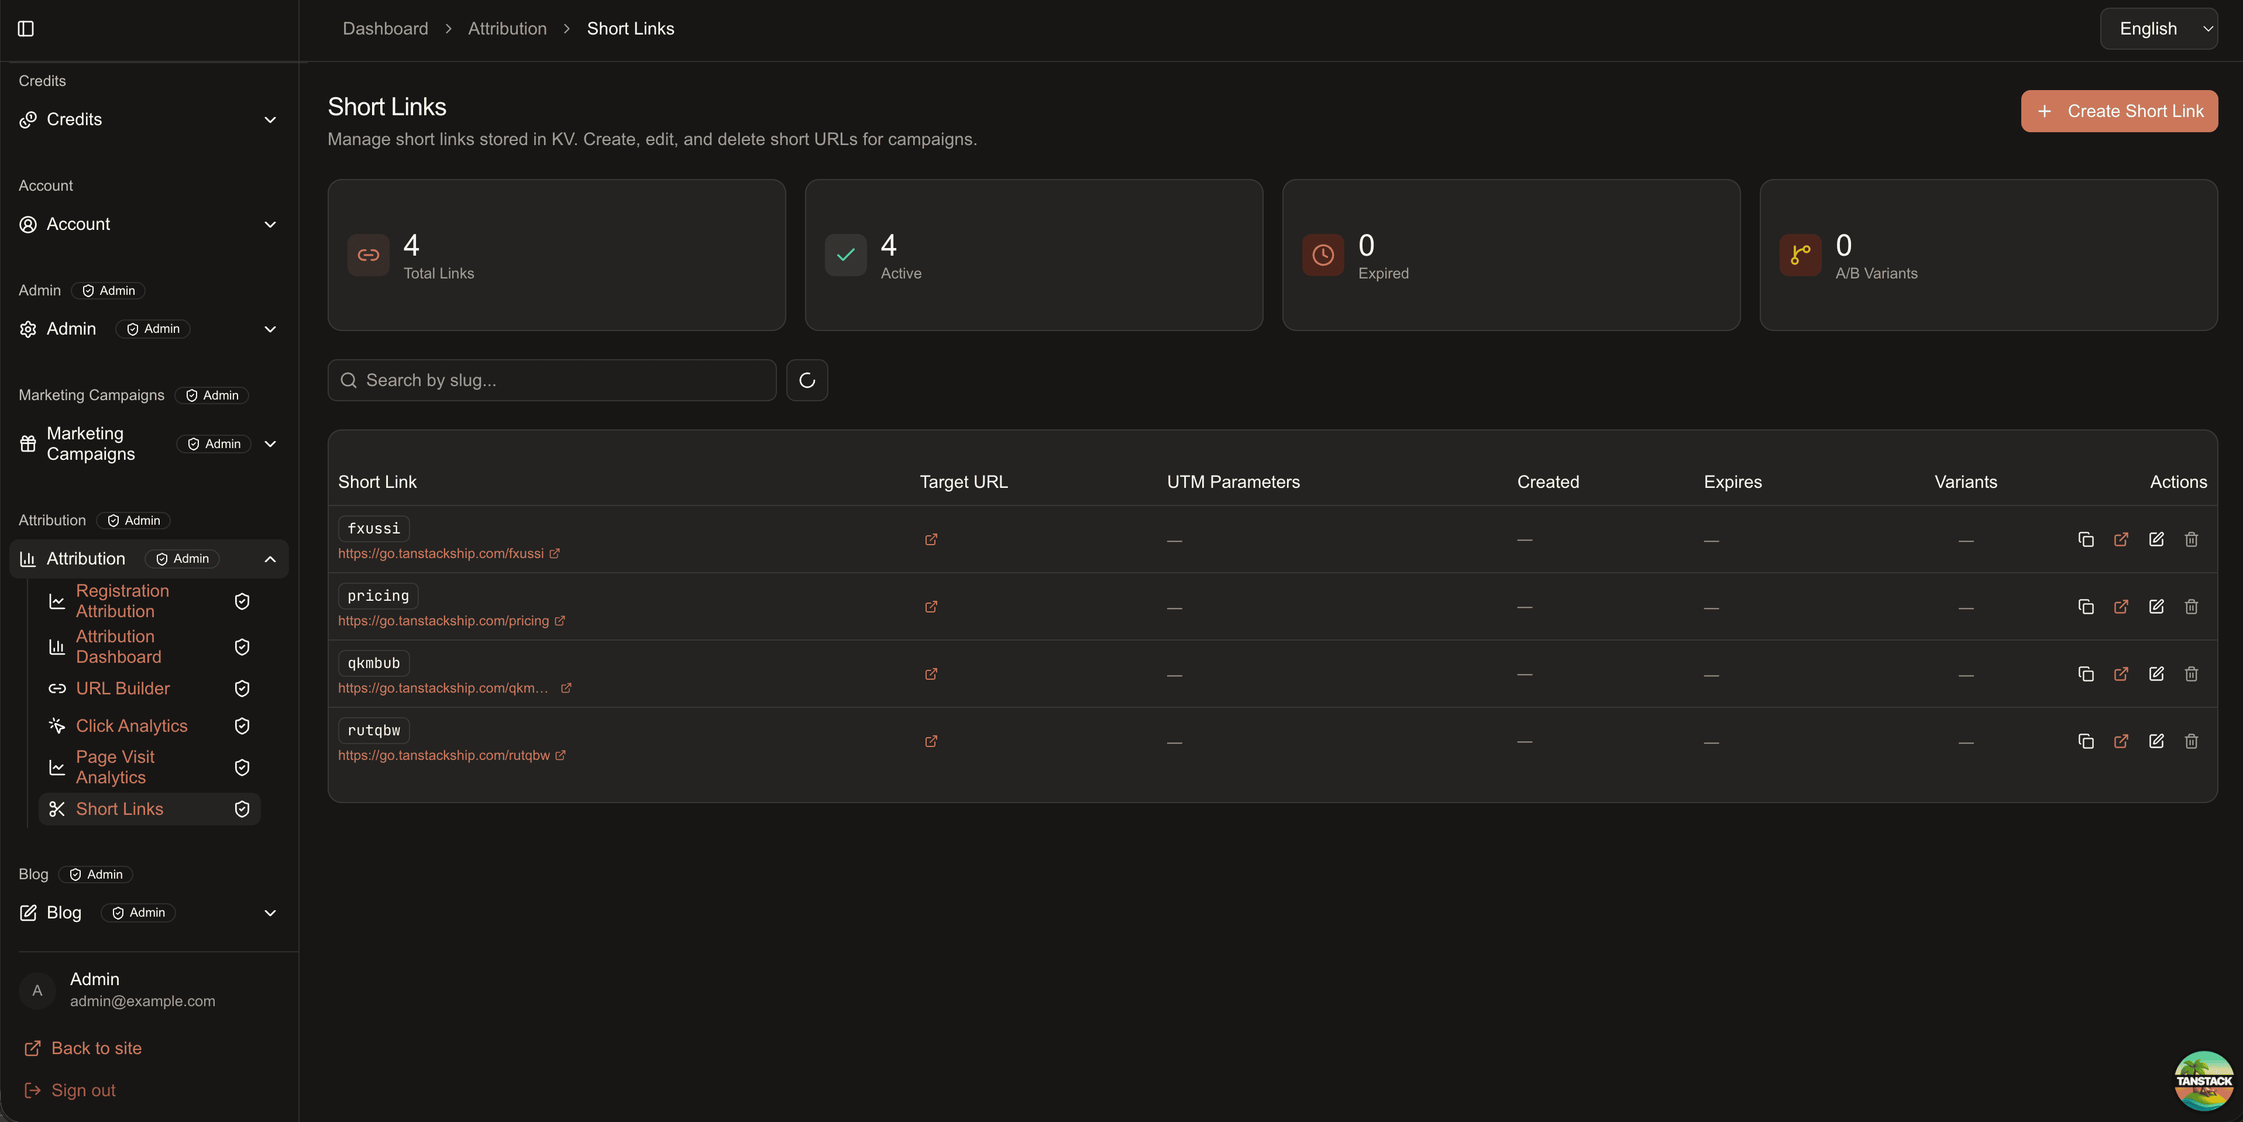Delete the pricing short link
This screenshot has width=2243, height=1122.
pyautogui.click(x=2192, y=607)
